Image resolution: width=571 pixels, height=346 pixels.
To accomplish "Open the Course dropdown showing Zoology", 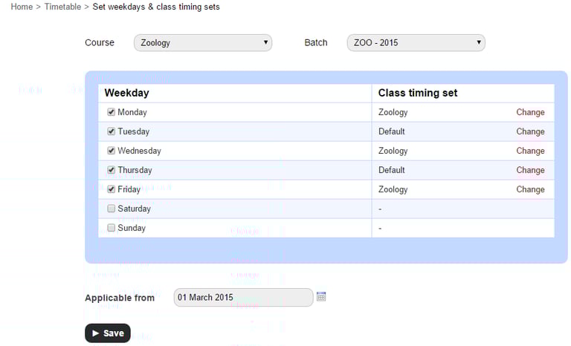I will 203,43.
